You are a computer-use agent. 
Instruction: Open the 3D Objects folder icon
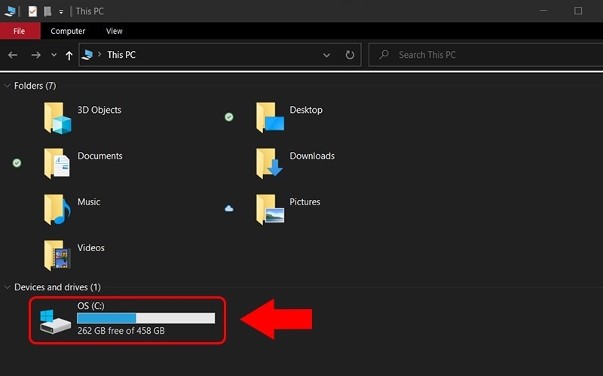pos(57,118)
